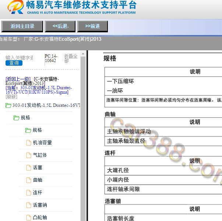Select the nested 规格 tree node
The height and width of the screenshot is (221, 222).
(37, 130)
